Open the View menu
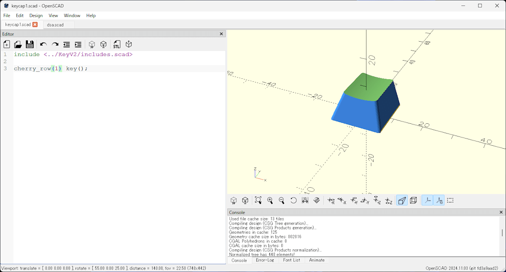Screen dimensions: 506x272 (x=53, y=16)
